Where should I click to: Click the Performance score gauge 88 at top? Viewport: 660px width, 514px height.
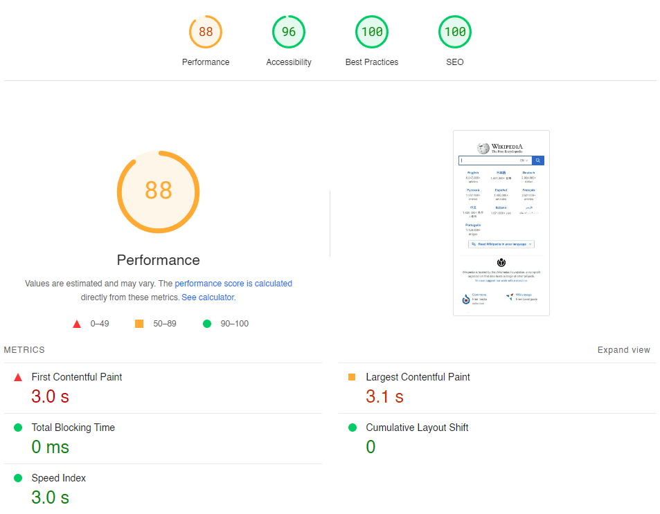click(x=206, y=32)
